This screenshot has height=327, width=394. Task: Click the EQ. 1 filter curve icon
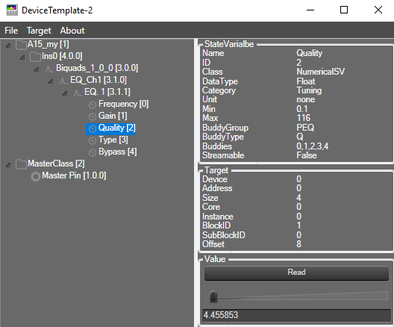(78, 93)
